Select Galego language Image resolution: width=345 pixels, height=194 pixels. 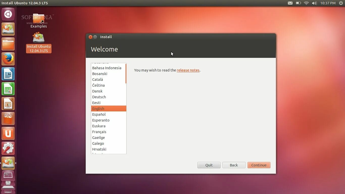coord(108,143)
